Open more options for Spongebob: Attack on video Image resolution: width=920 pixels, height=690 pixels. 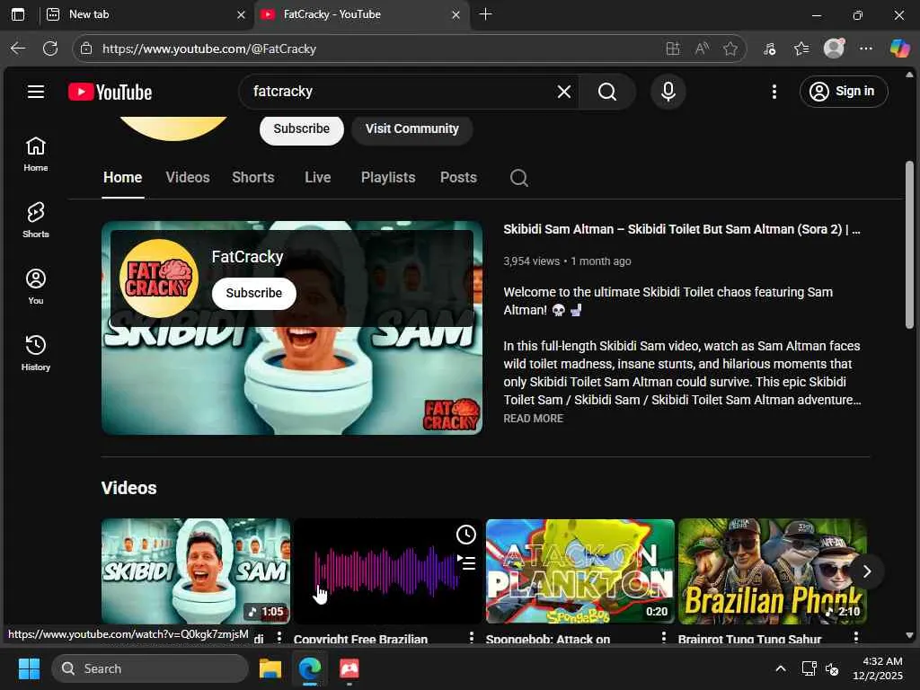[664, 637]
